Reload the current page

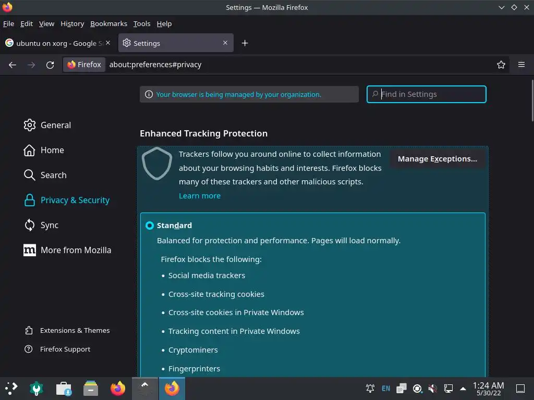[x=50, y=65]
